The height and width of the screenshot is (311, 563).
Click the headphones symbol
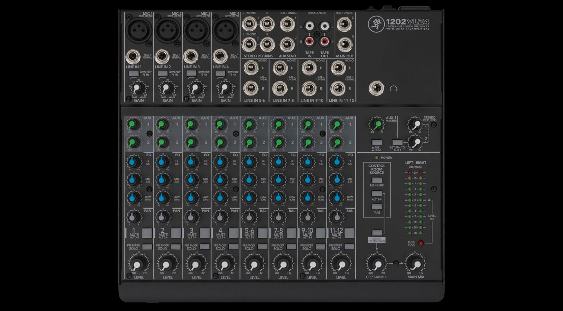pos(393,89)
